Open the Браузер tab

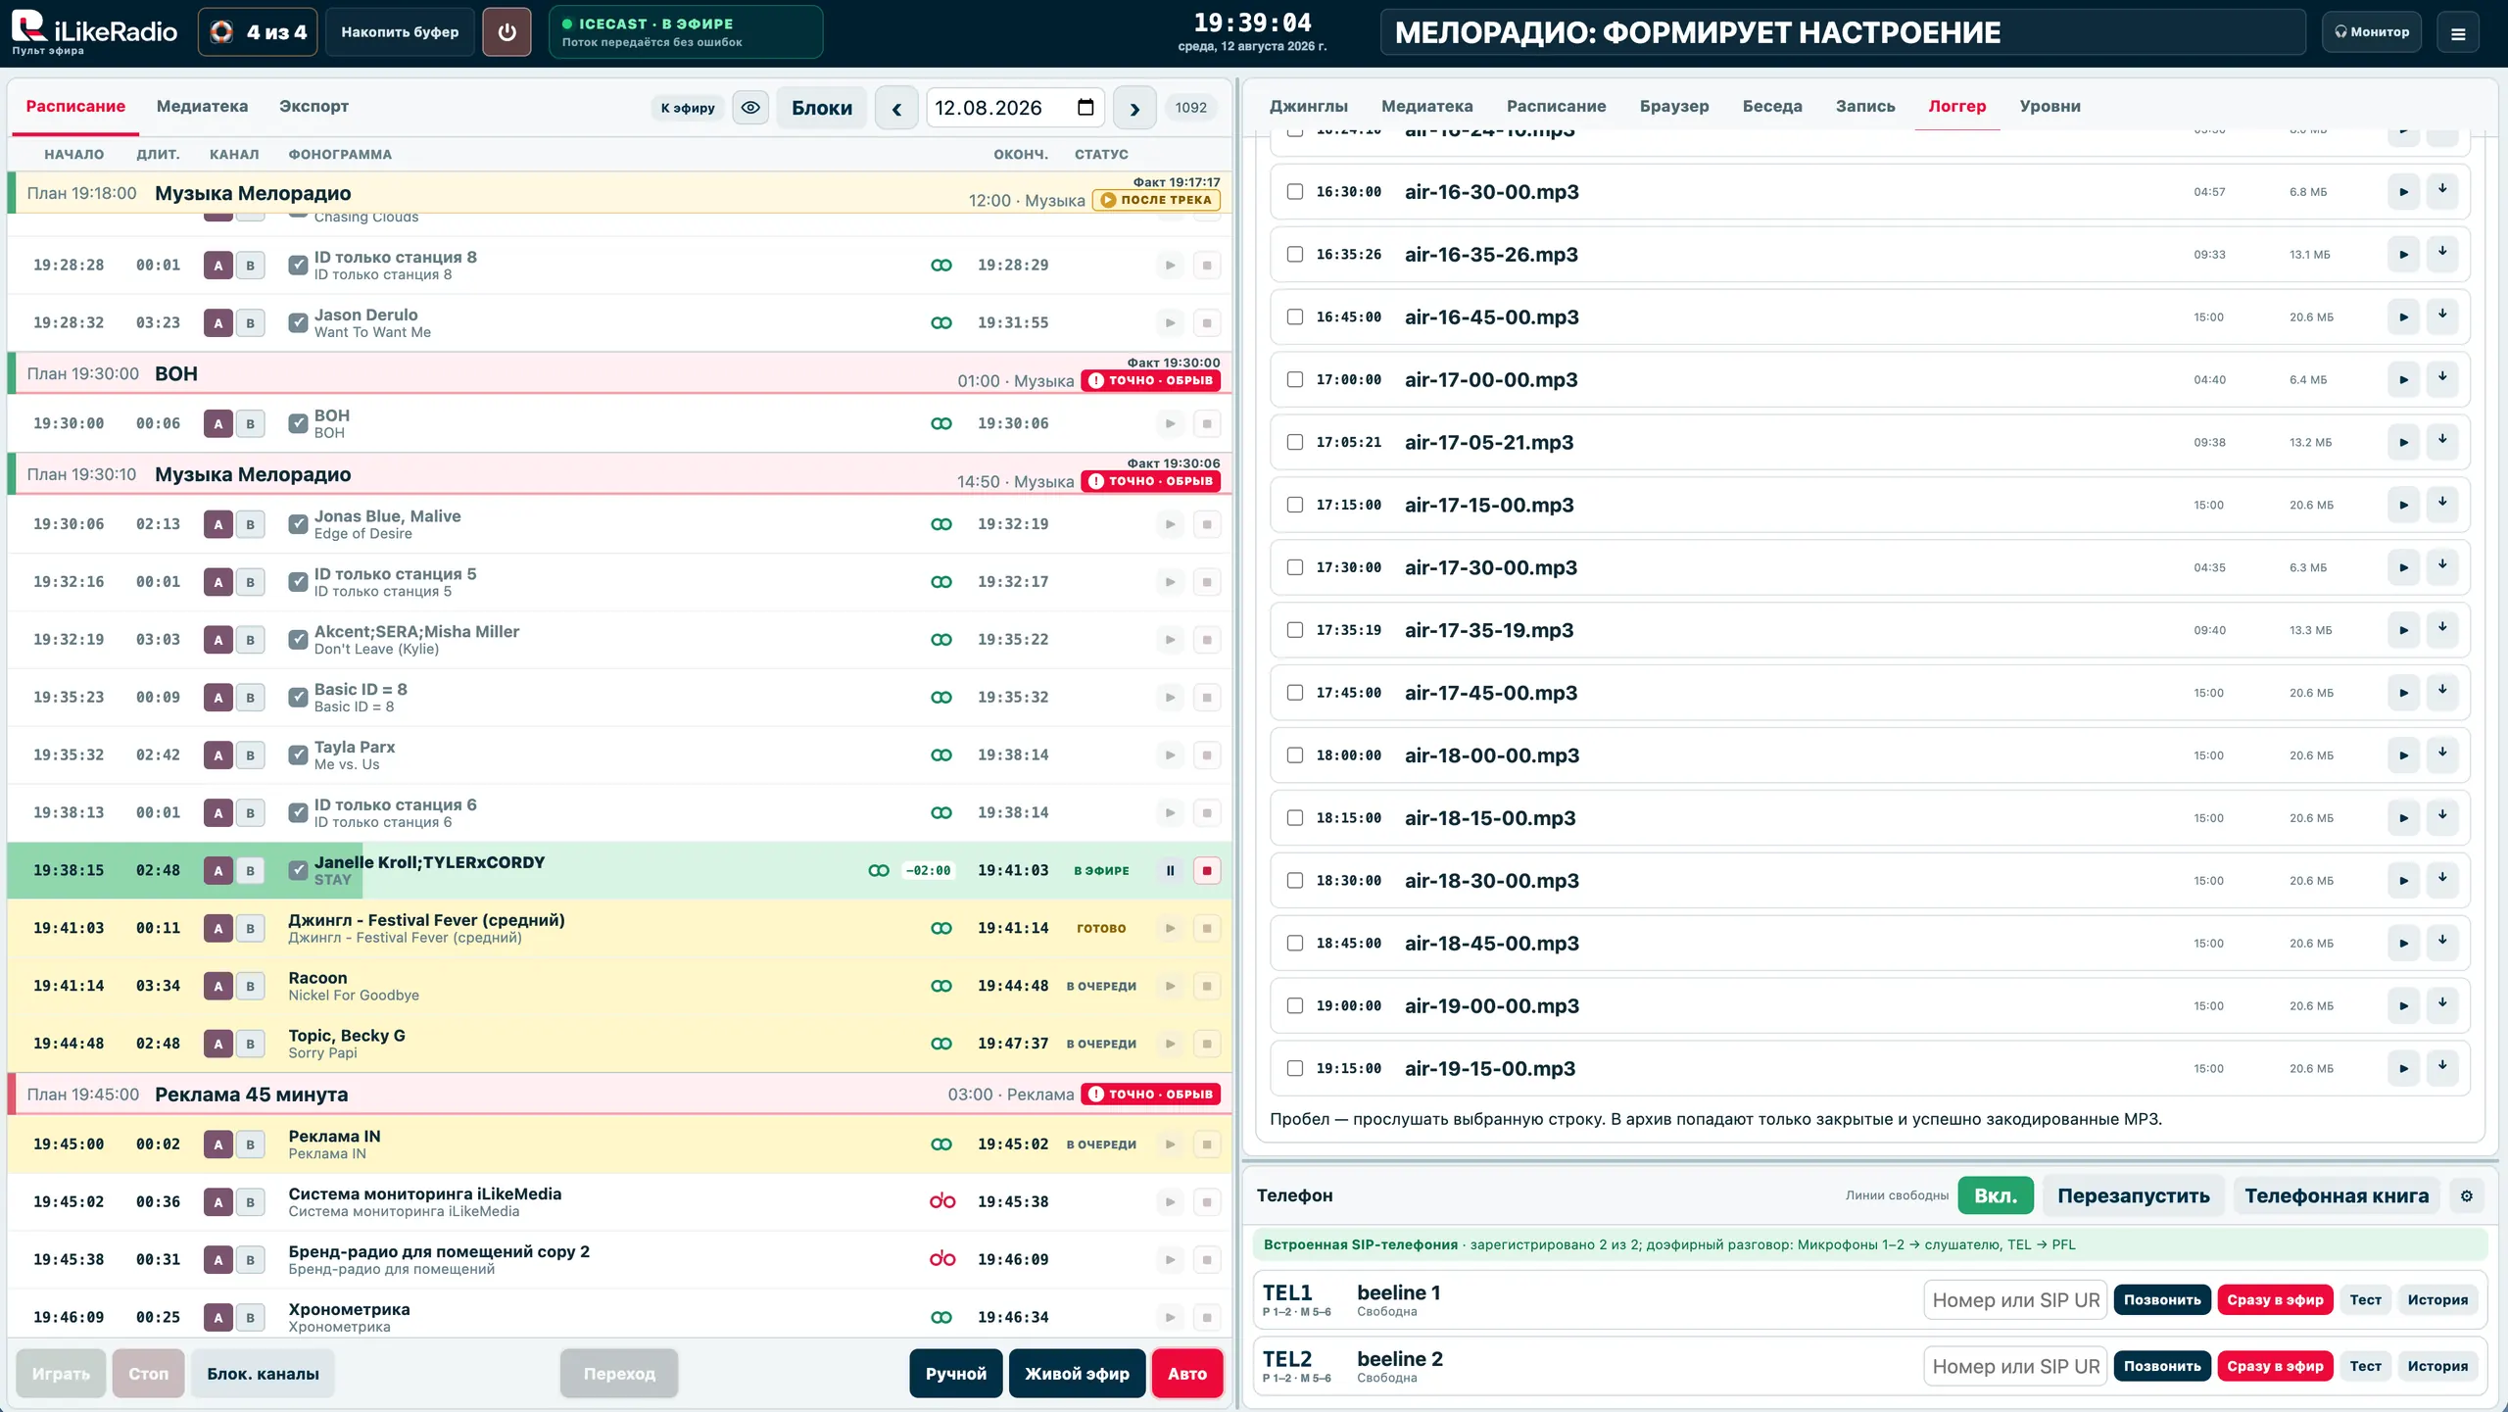coord(1674,106)
